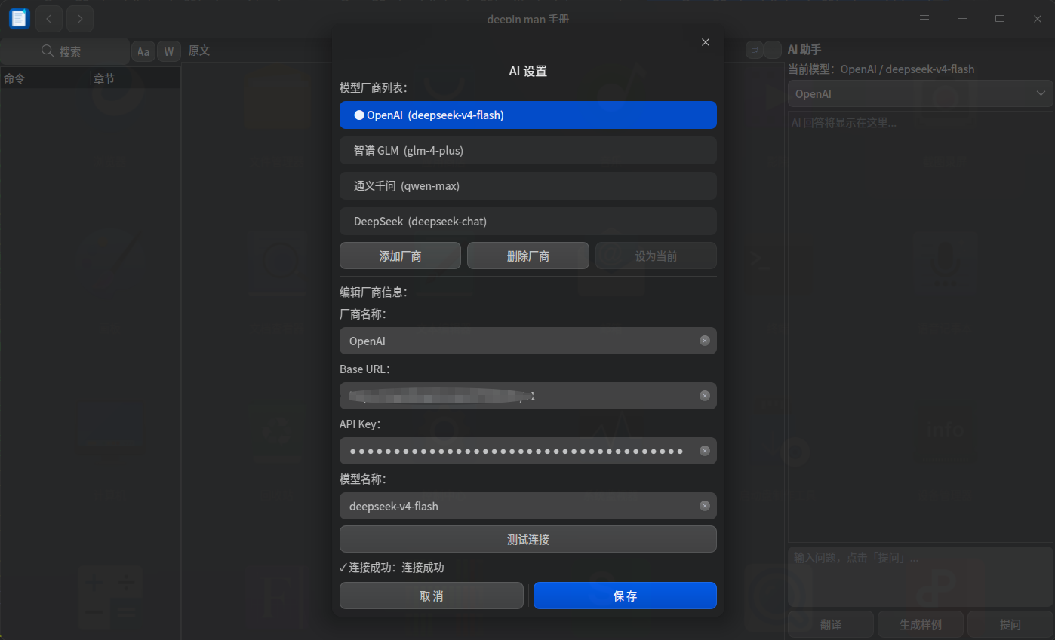Click the 添加厂商 button
Viewport: 1055px width, 640px height.
[400, 256]
